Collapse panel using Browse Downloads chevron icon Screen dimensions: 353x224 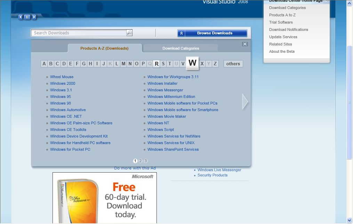click(181, 33)
